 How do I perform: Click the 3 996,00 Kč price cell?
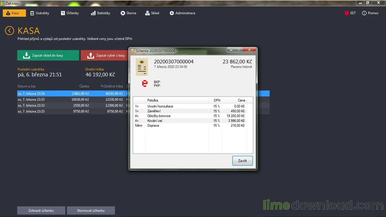click(236, 121)
